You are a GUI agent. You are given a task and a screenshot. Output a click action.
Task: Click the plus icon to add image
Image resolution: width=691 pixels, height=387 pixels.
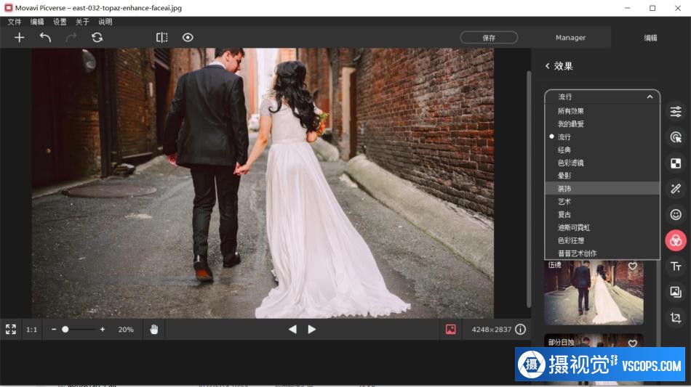(x=20, y=37)
